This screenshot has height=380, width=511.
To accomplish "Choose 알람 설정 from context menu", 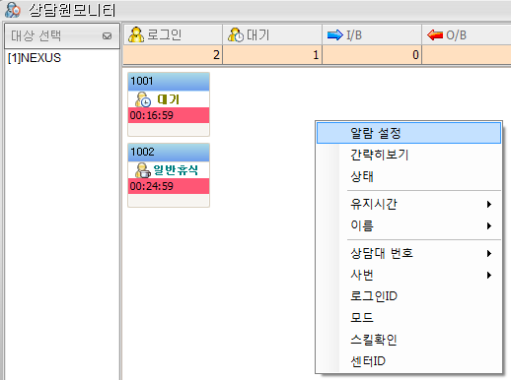I will [408, 133].
